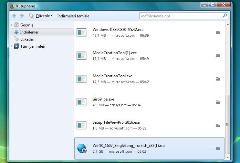The image size is (240, 163).
Task: Select Geçmiş in the sidebar
Action: click(x=26, y=25)
